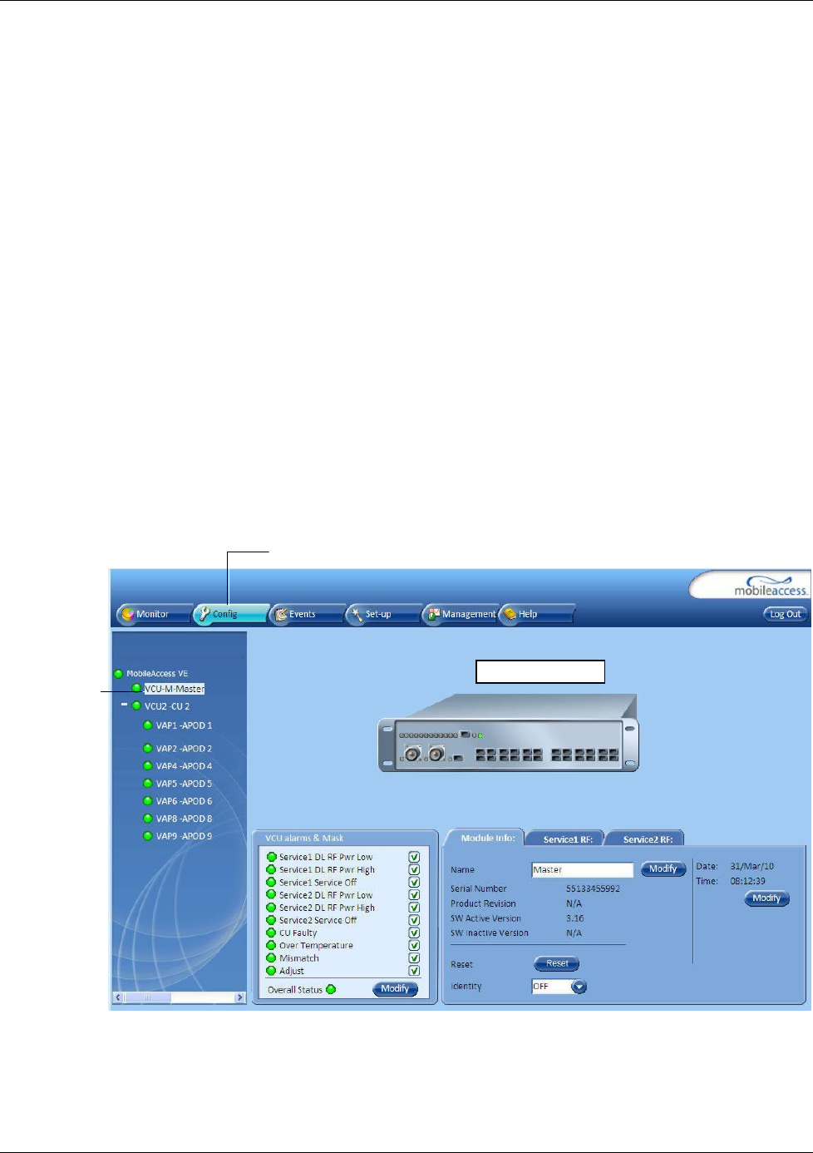Click status LED next to MobileAccess VE
Viewport: 813px width, 1153px height.
click(x=118, y=674)
